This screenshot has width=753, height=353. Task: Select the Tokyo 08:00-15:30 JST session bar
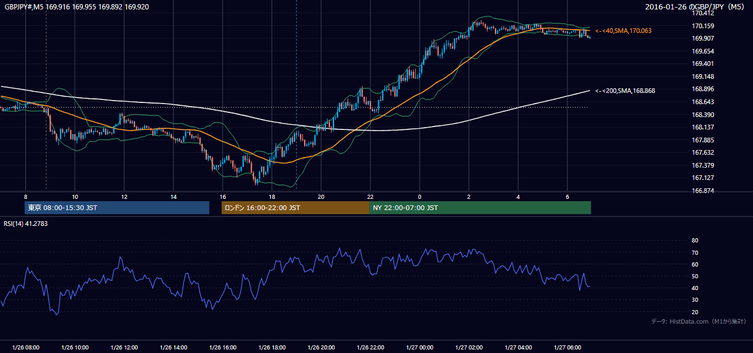[x=117, y=208]
